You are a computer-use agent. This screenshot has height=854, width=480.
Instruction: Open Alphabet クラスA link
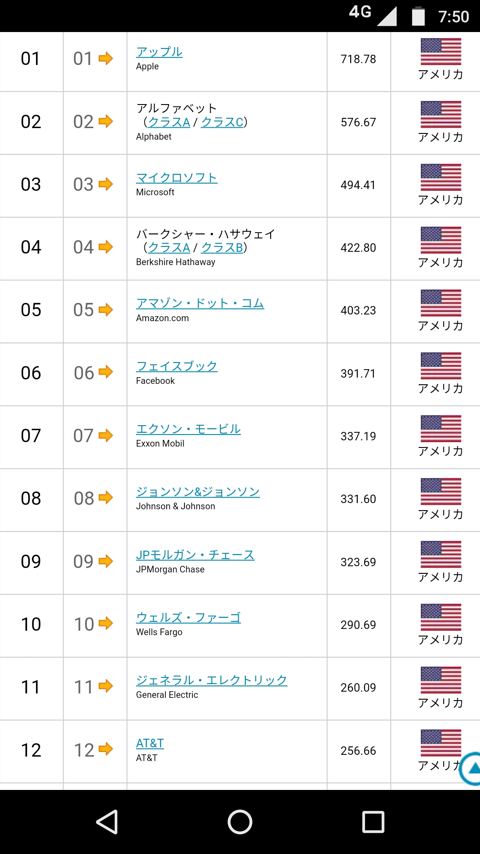click(169, 122)
